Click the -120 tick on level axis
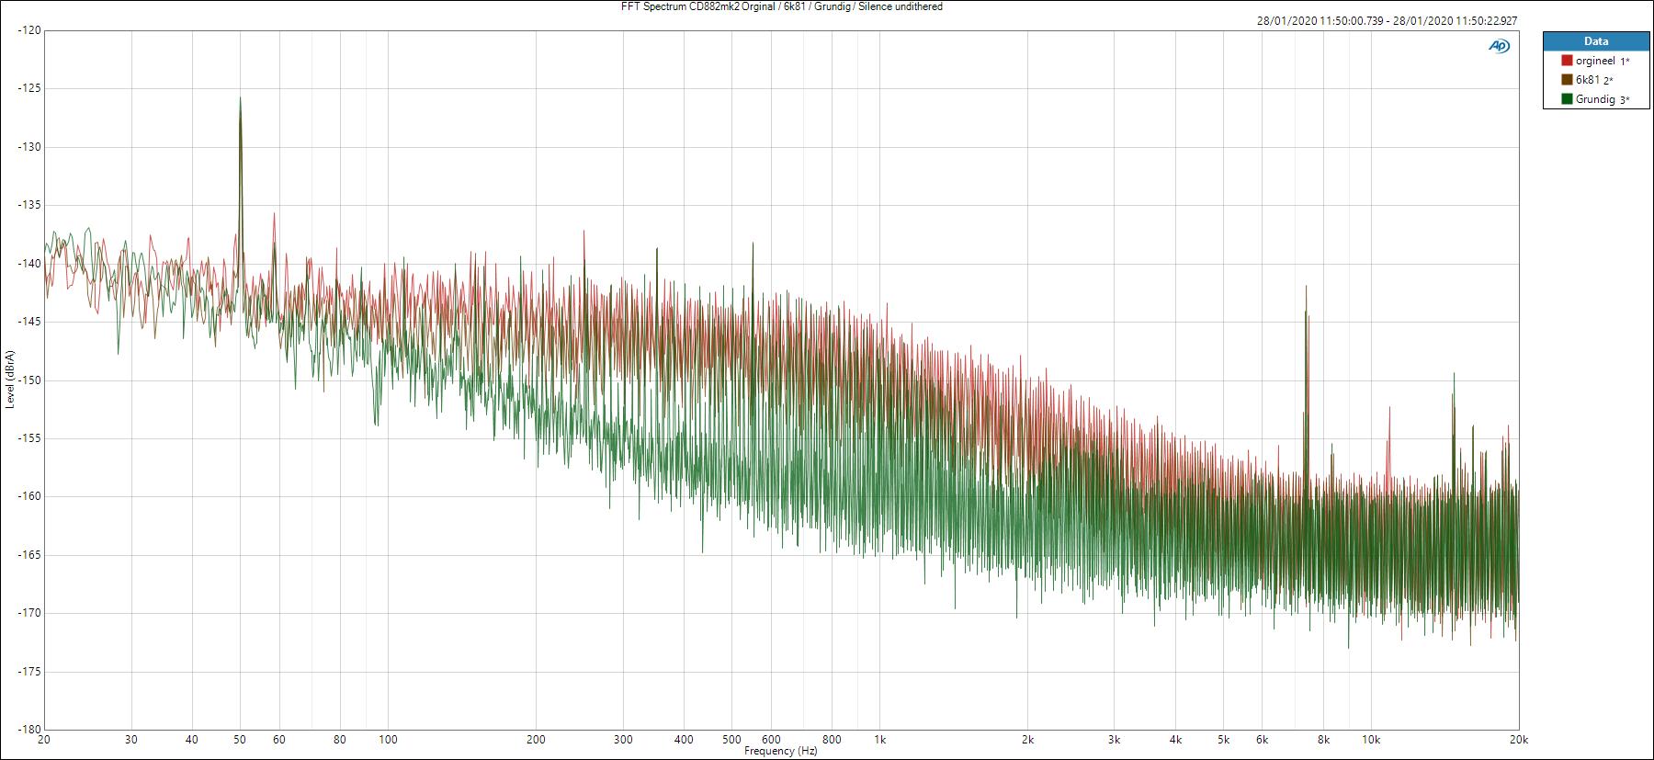1654x760 pixels. 28,30
